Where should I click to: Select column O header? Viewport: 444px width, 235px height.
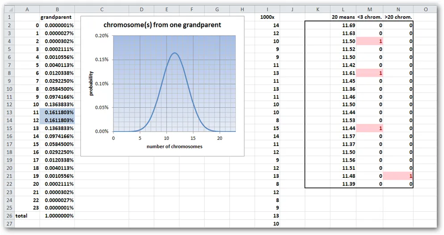[x=426, y=9]
